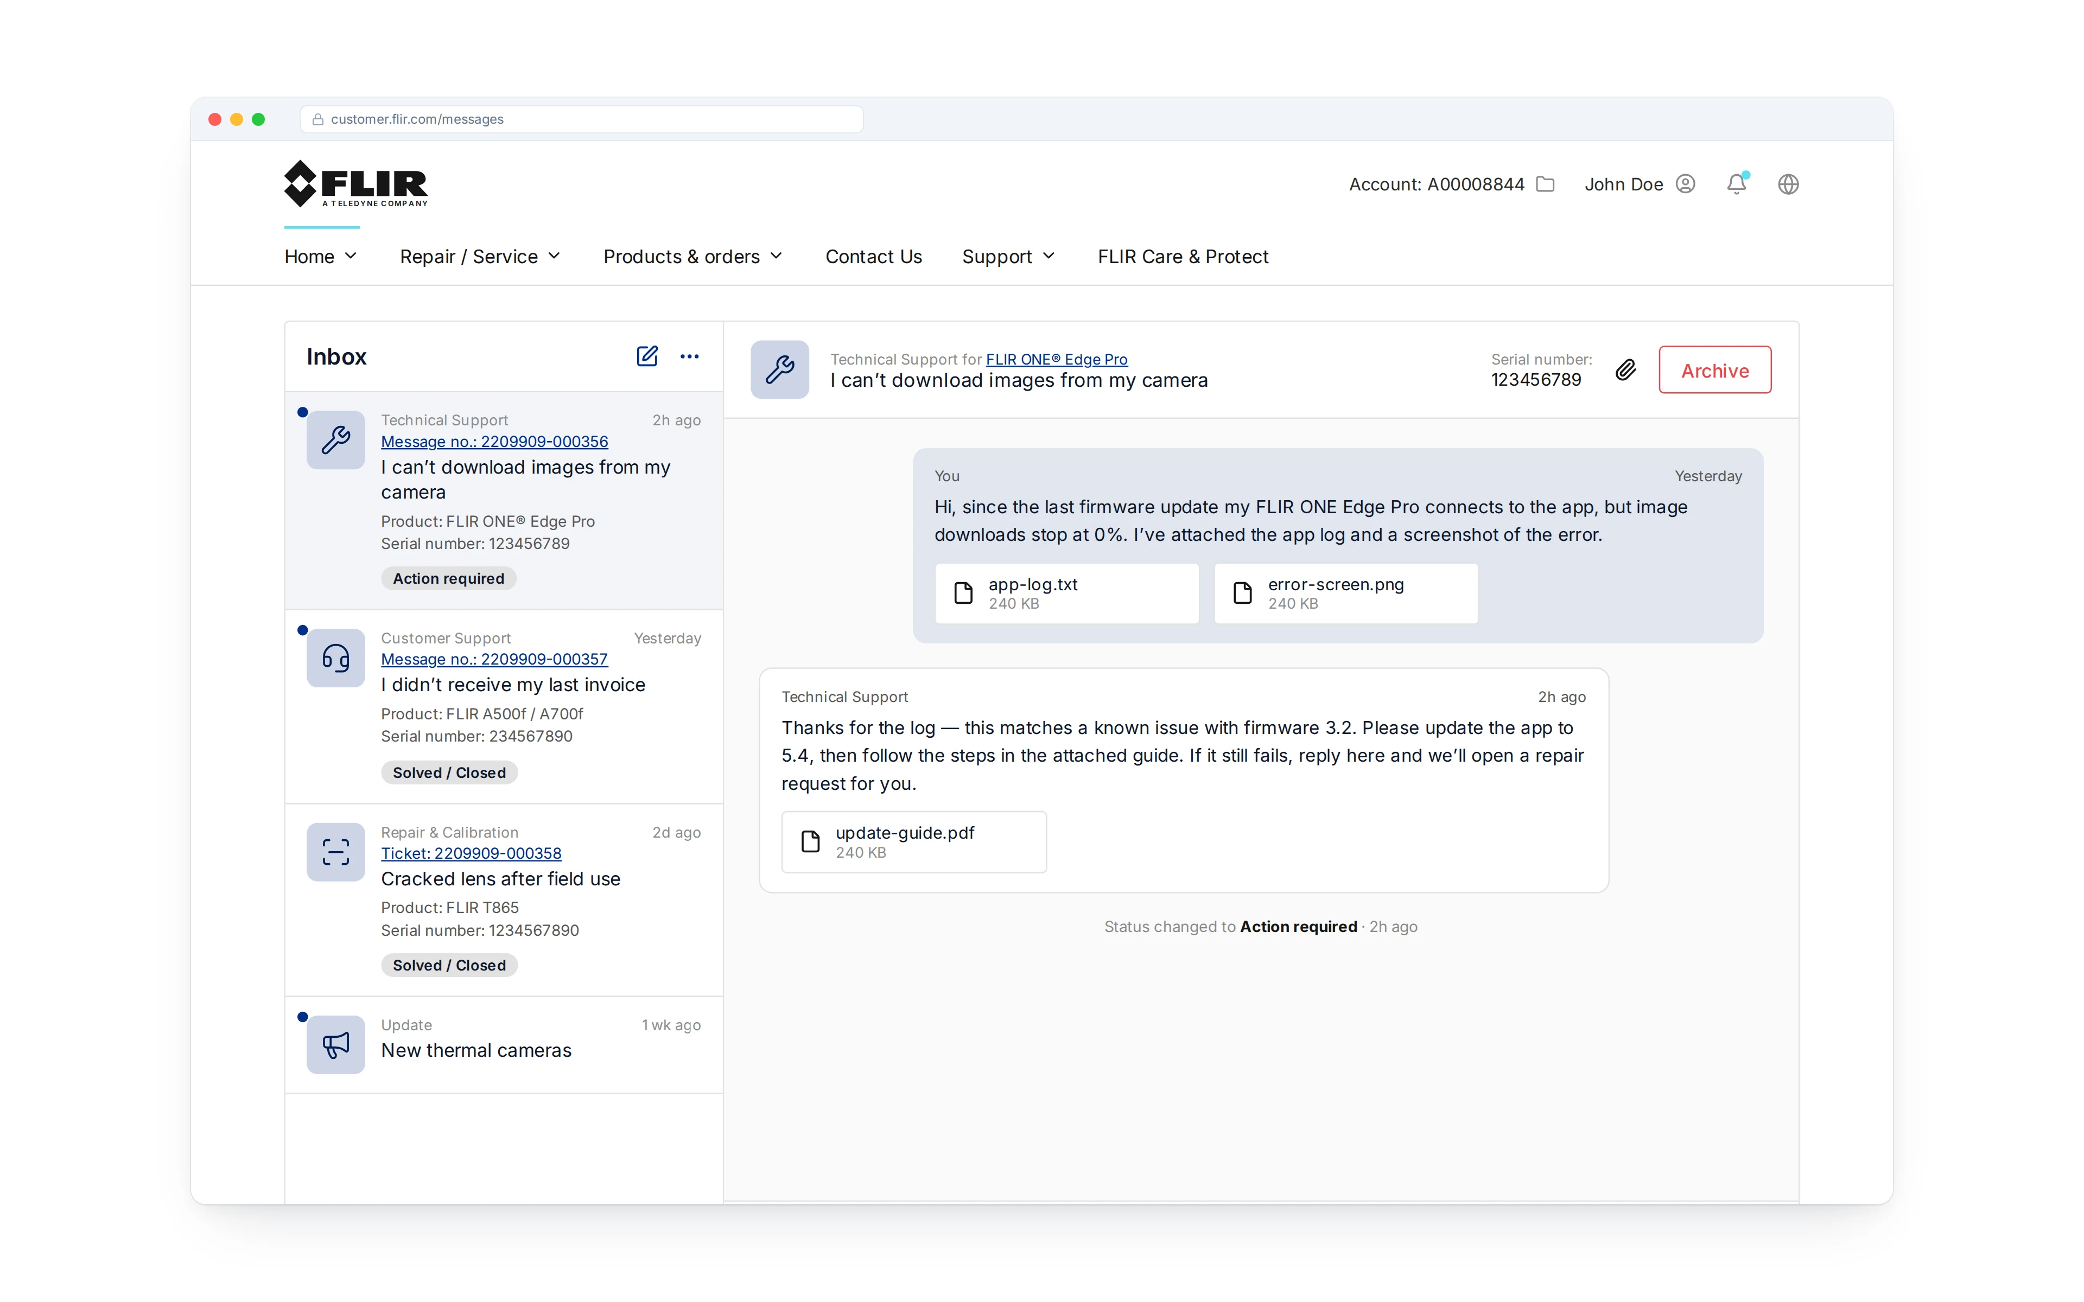This screenshot has width=2084, height=1302.
Task: Open notifications bell
Action: point(1737,184)
